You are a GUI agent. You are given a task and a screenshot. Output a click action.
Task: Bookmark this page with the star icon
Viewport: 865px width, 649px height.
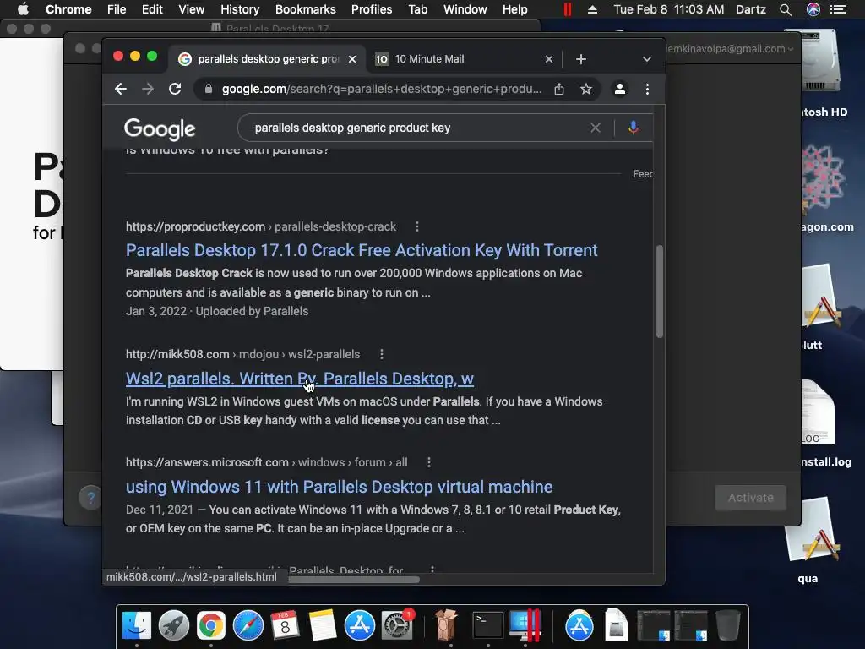pos(586,89)
